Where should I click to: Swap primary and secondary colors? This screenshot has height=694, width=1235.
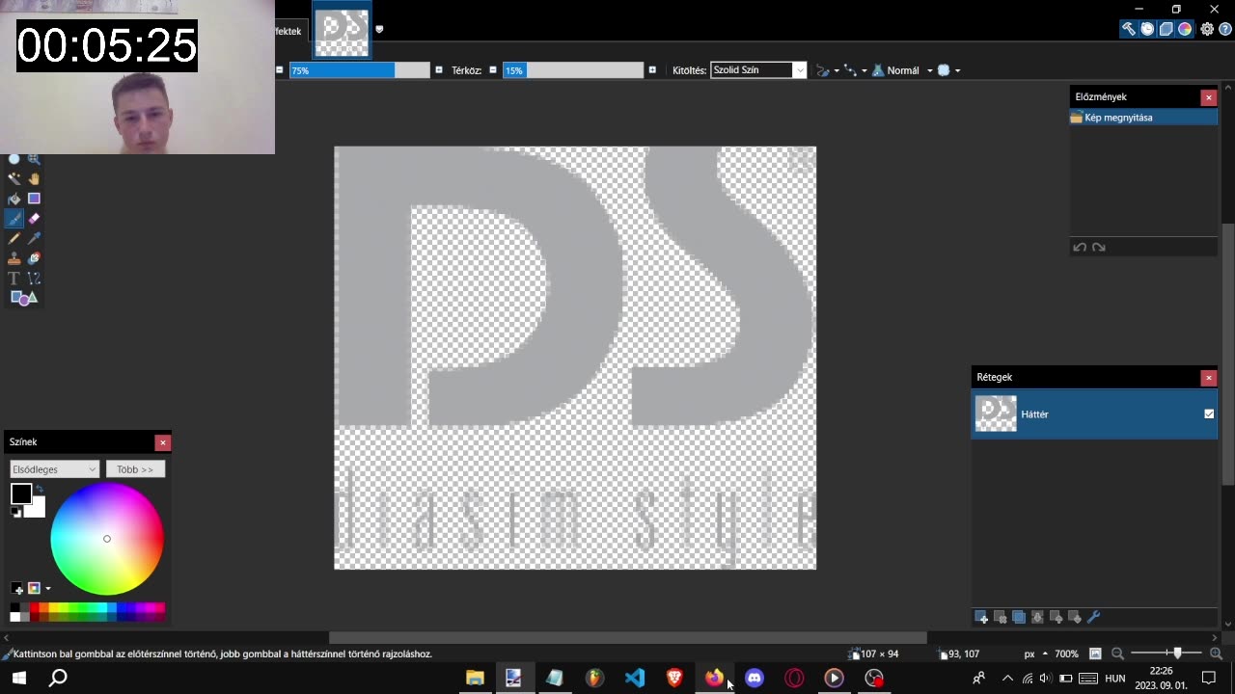coord(39,490)
